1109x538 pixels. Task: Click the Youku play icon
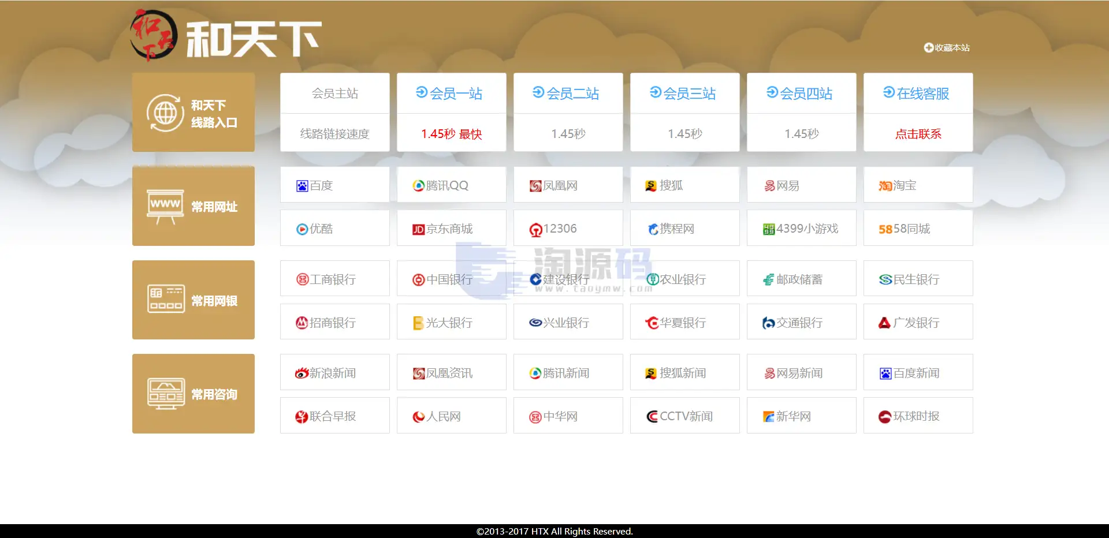pyautogui.click(x=302, y=229)
